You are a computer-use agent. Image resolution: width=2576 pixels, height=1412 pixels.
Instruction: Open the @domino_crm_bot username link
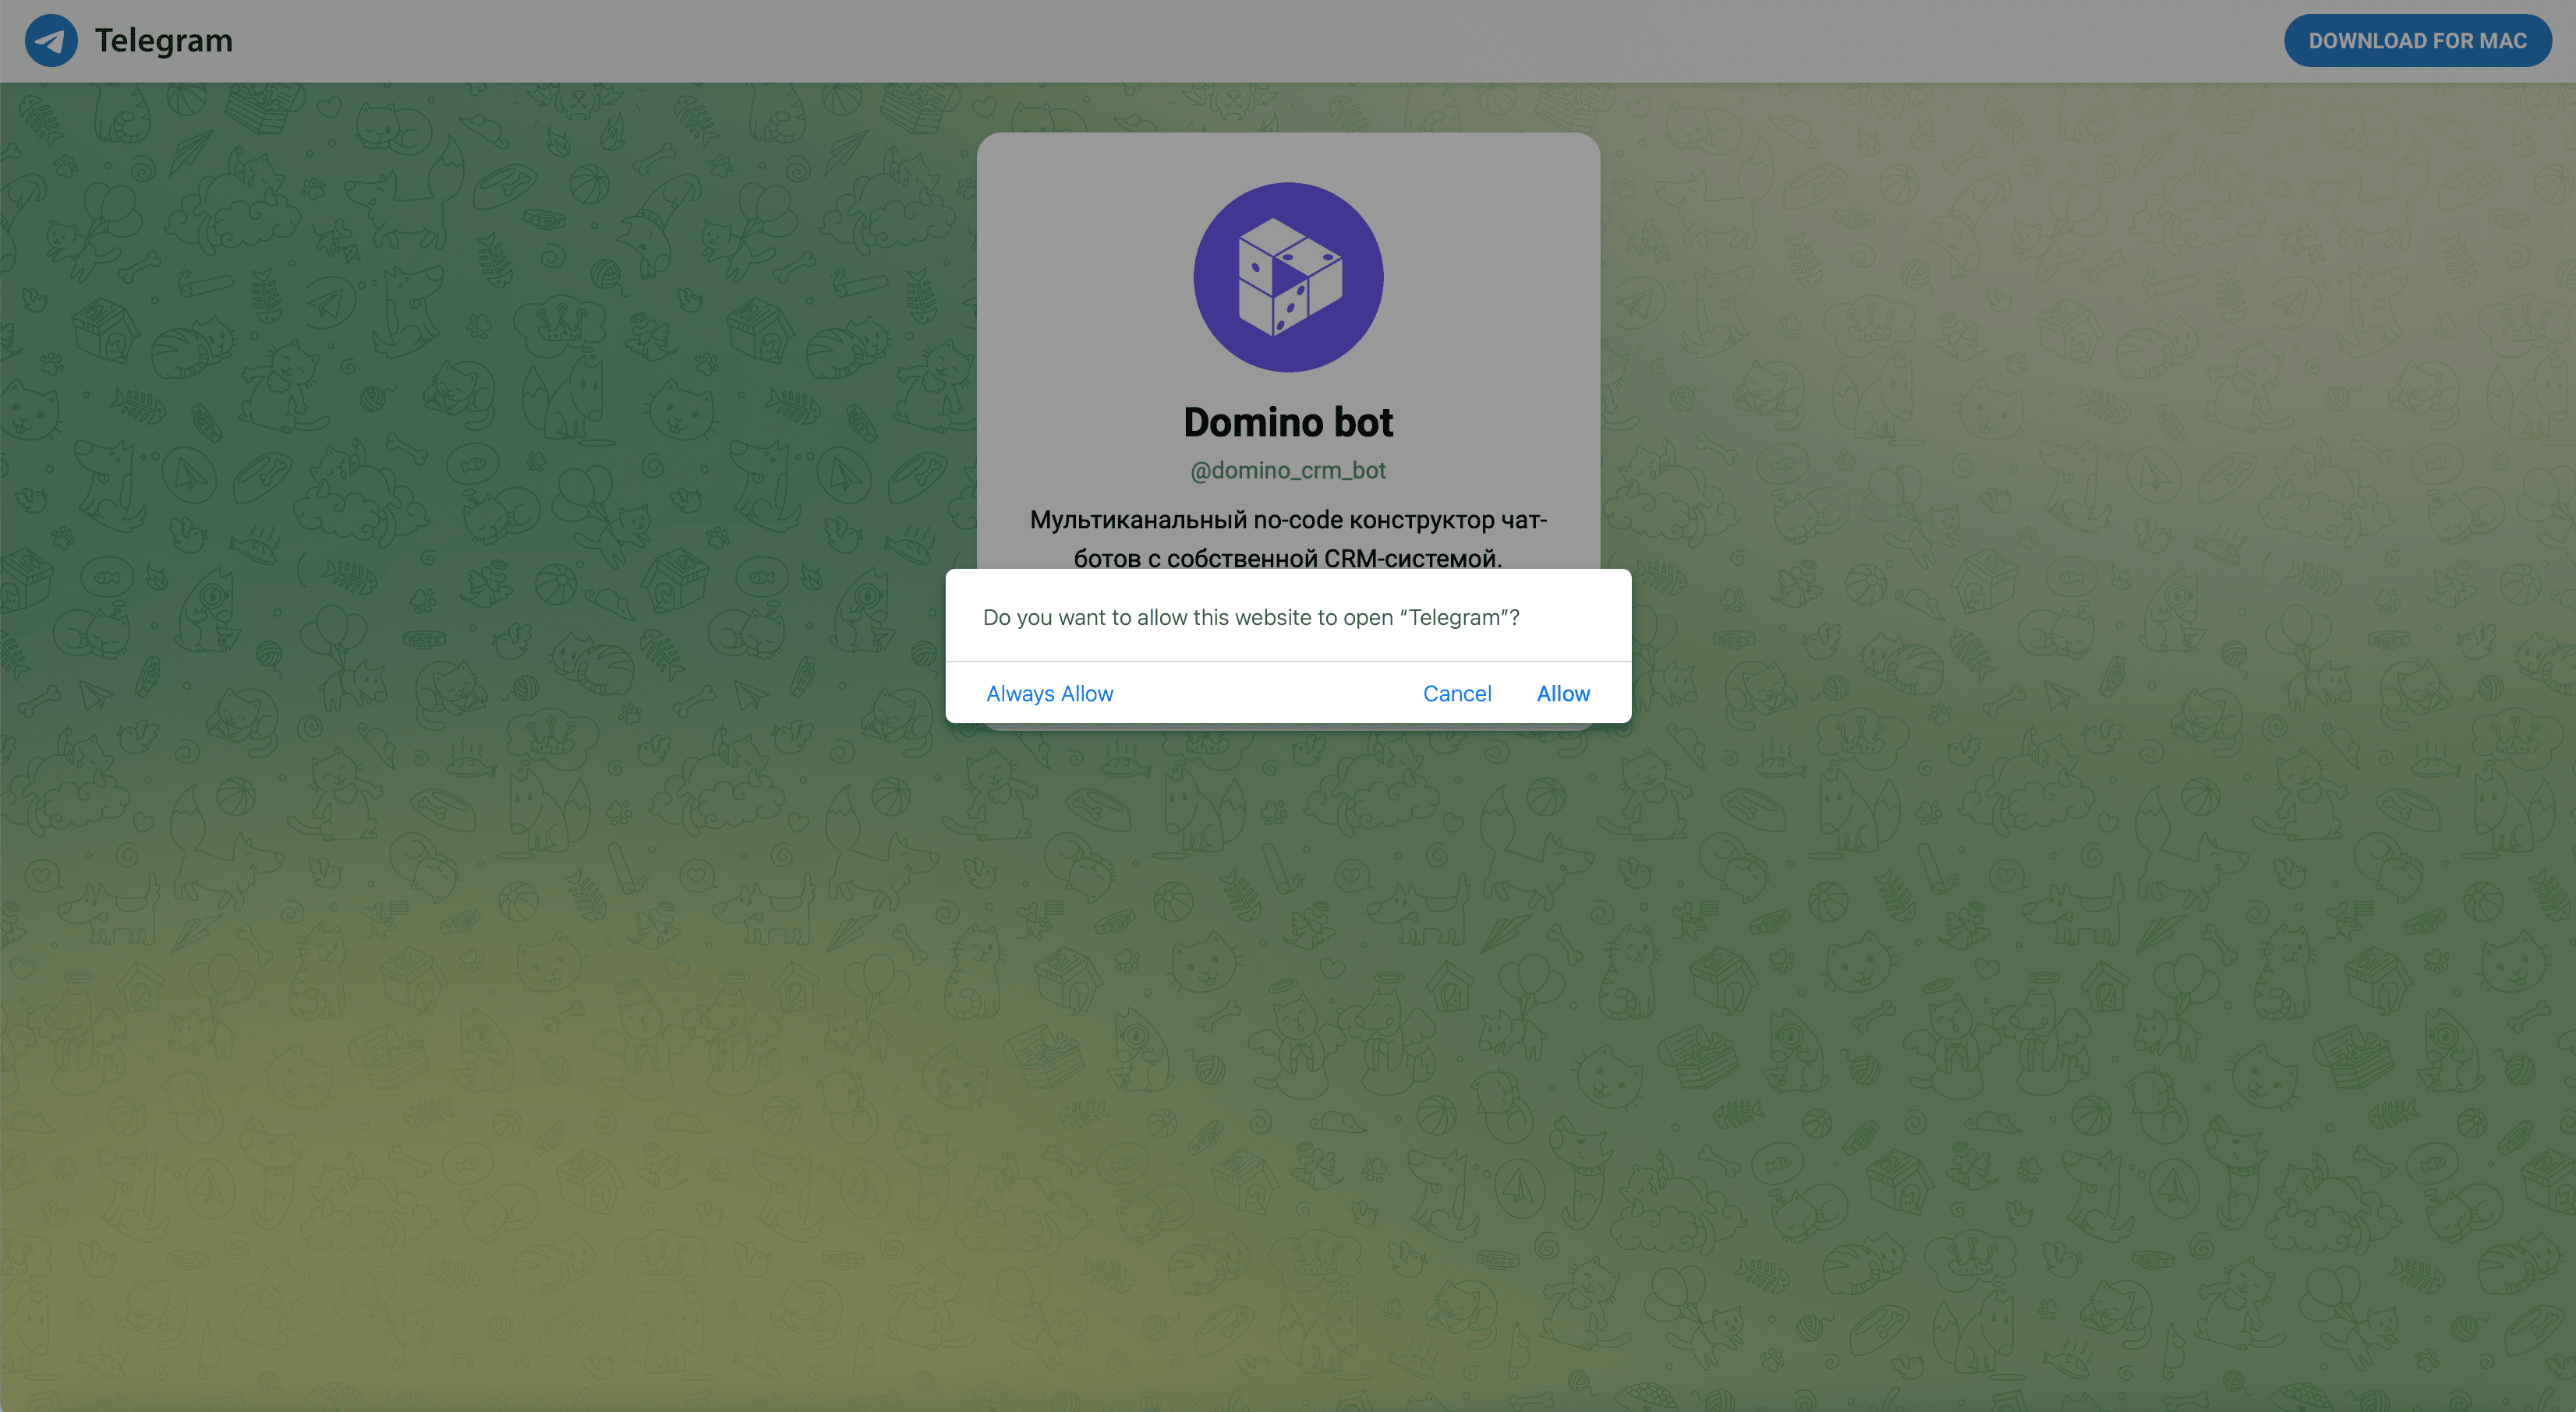(1288, 471)
